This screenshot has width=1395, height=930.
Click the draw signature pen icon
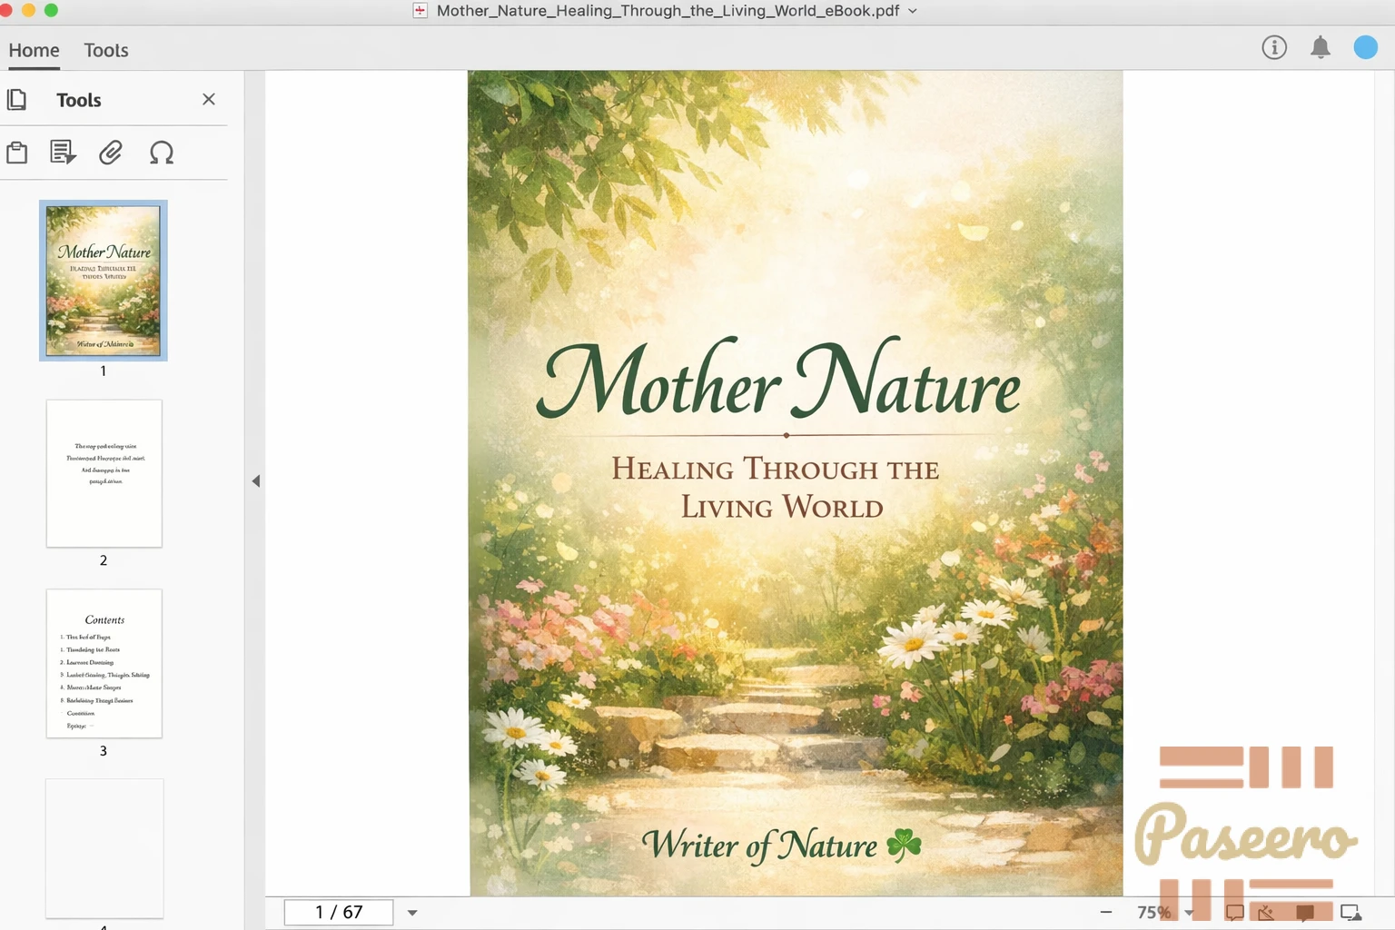point(1267,912)
